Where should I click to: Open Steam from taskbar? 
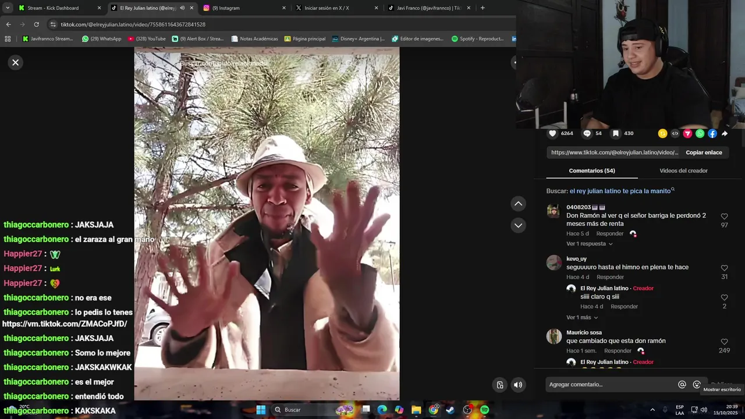[x=450, y=410]
